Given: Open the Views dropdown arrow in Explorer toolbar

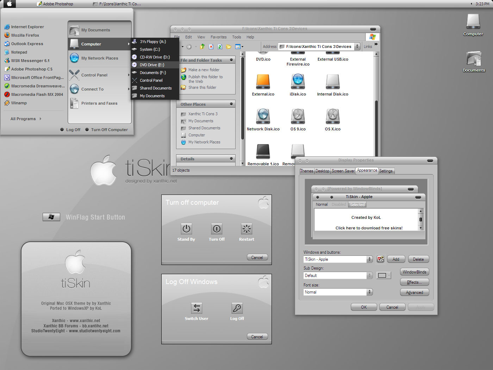Looking at the screenshot, I should tap(242, 47).
